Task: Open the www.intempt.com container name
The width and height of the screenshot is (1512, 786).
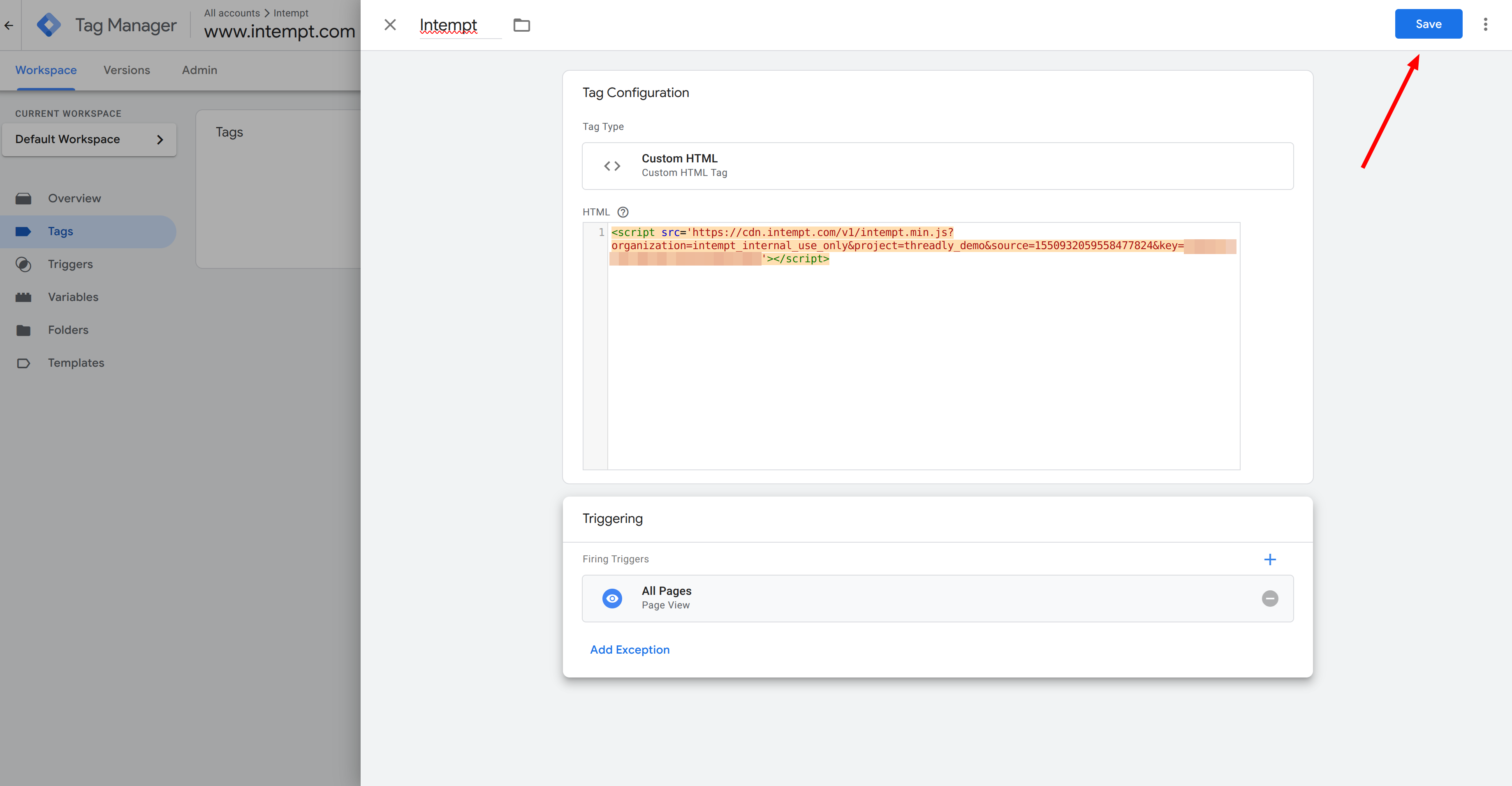Action: point(279,31)
